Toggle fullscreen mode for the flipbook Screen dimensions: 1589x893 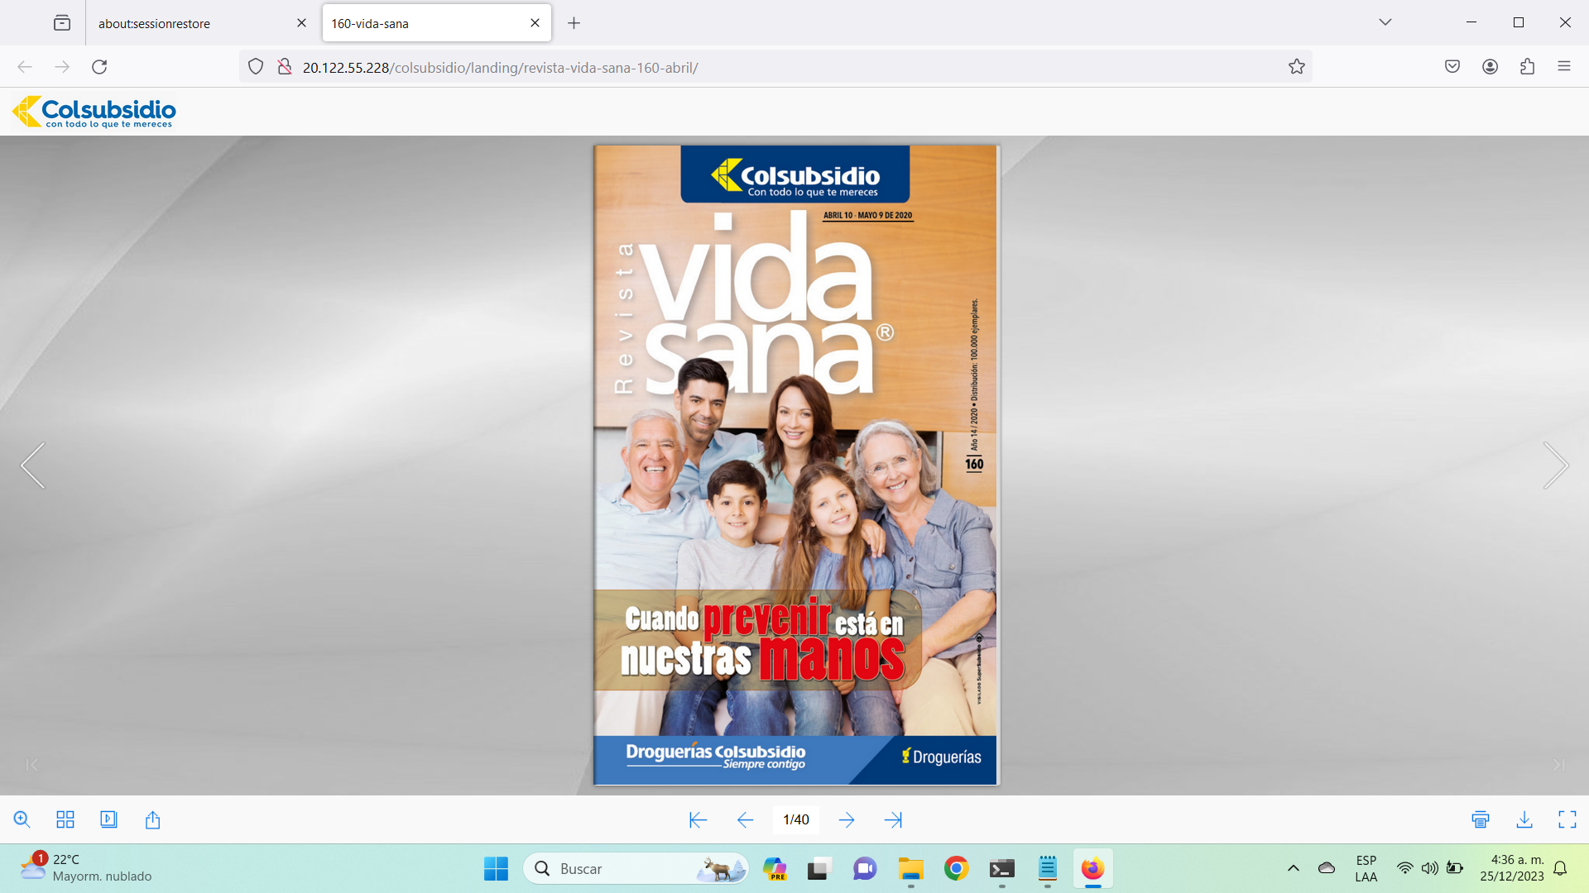1567,819
